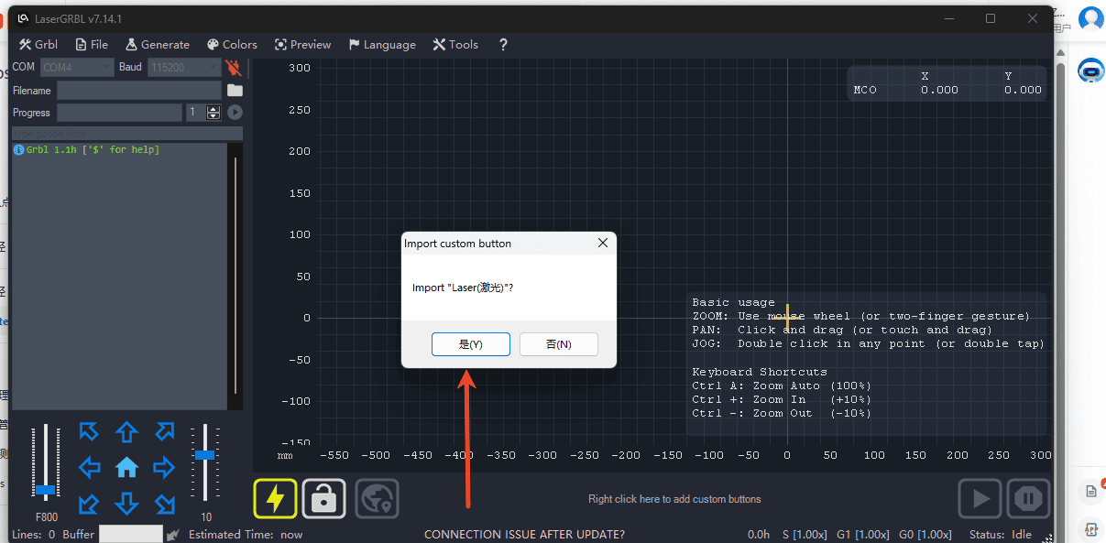This screenshot has height=543, width=1106.
Task: Click the unlock padlock button
Action: [x=324, y=499]
